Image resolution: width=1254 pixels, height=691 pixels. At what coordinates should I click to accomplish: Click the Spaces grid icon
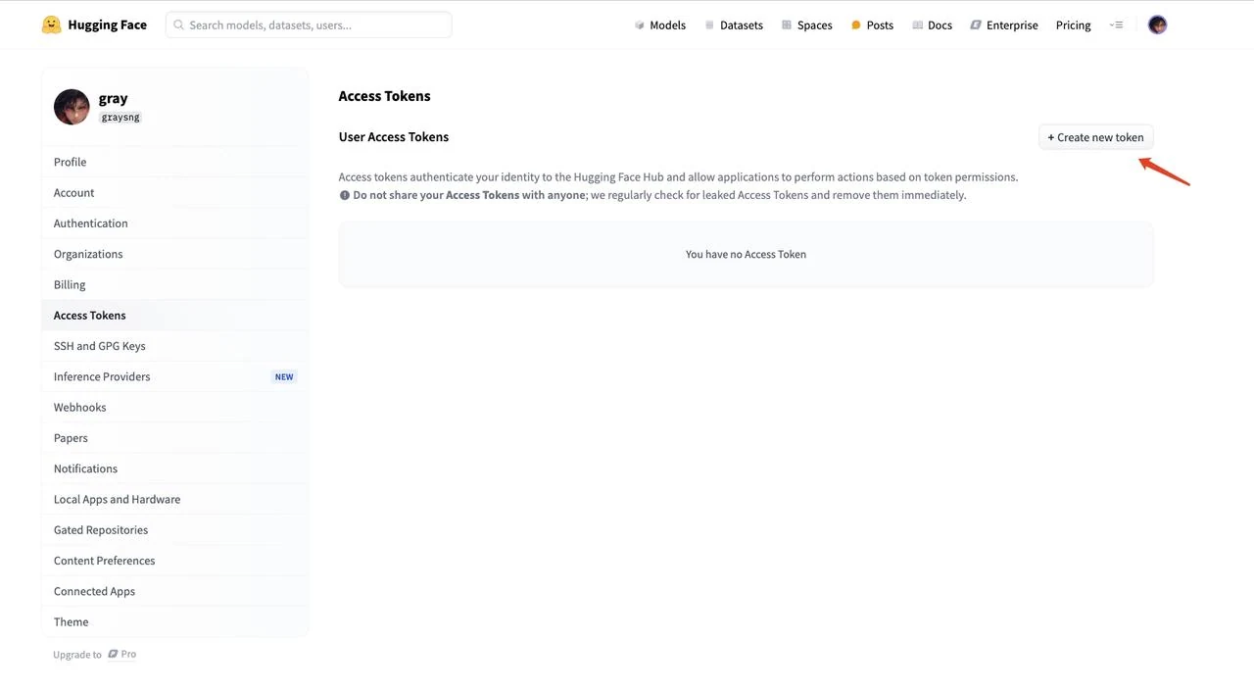786,25
